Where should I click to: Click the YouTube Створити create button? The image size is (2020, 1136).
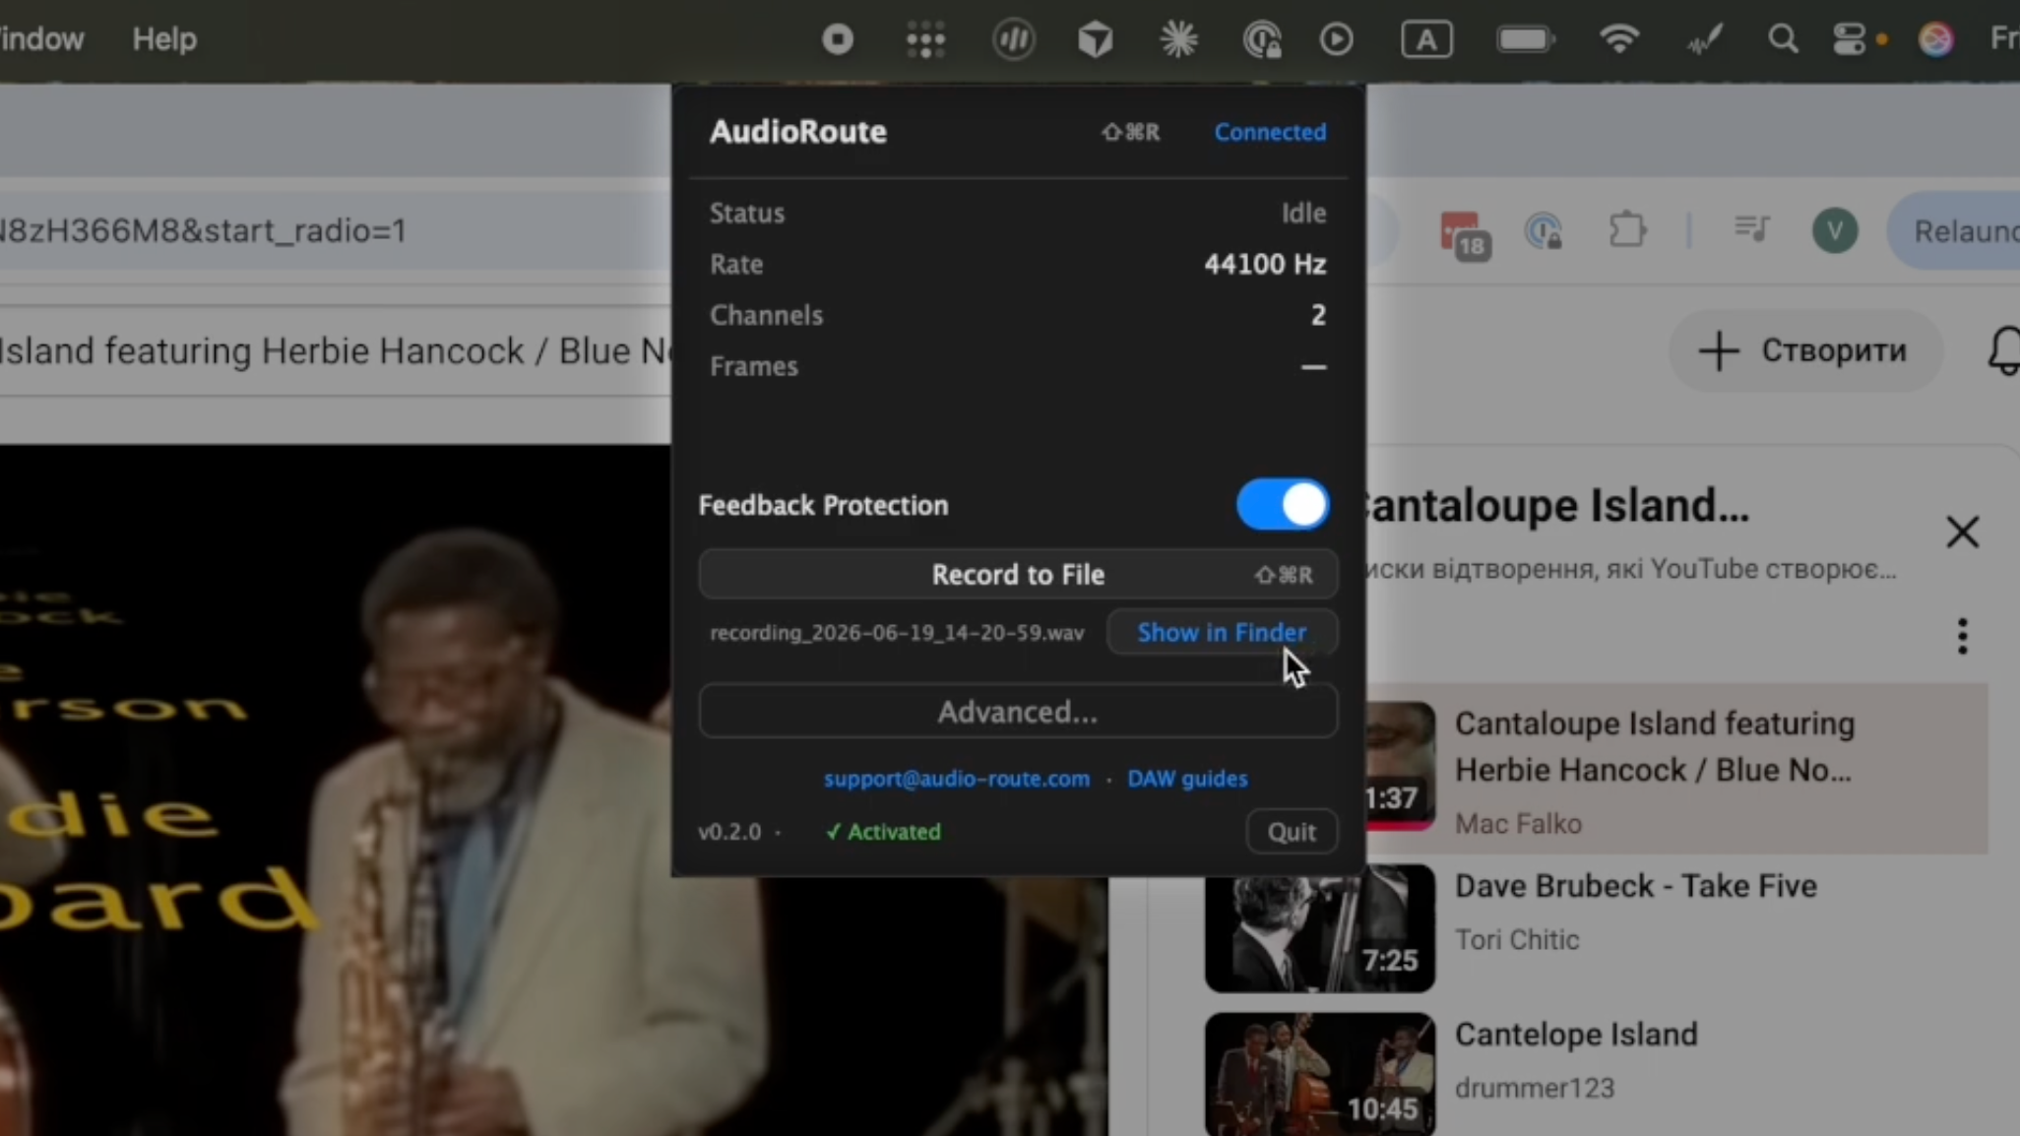click(1805, 350)
